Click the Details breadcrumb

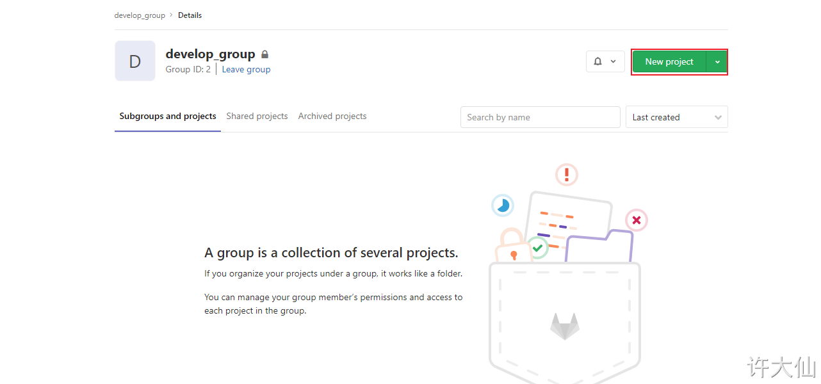pyautogui.click(x=190, y=15)
